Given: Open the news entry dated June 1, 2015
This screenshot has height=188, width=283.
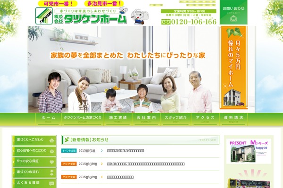Looking at the screenshot, I should 125,151.
